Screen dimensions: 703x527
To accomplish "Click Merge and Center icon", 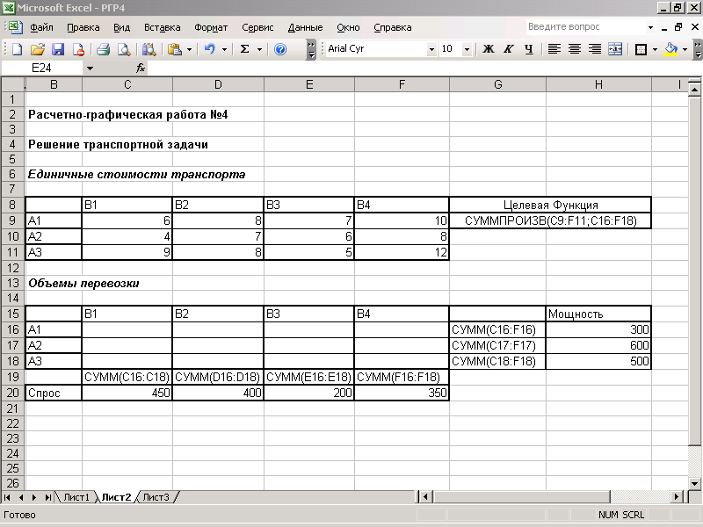I will coord(615,49).
